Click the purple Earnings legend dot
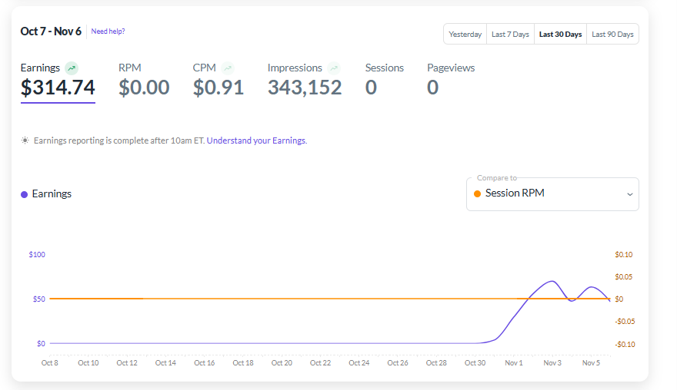This screenshot has height=390, width=677. [25, 194]
